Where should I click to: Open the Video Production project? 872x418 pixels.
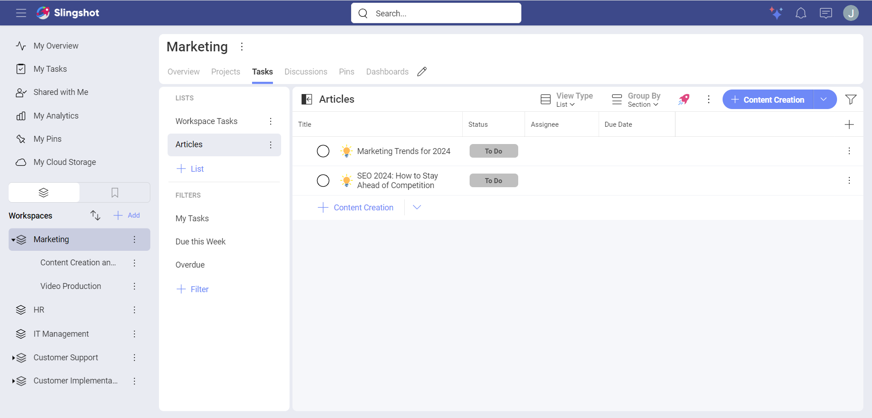71,286
